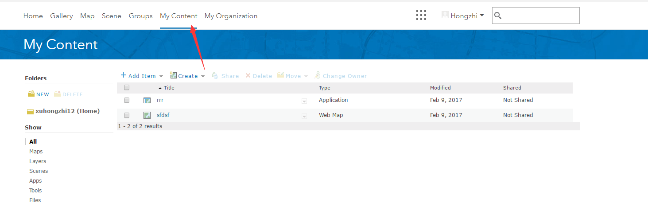Check the box for sfdsf row
Viewport: 648px width, 211px height.
point(127,115)
